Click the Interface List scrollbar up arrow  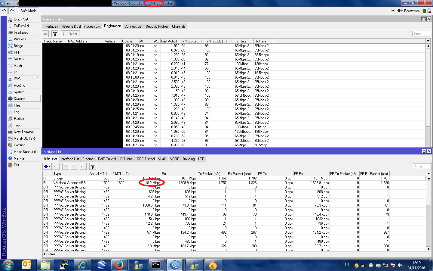[428, 178]
